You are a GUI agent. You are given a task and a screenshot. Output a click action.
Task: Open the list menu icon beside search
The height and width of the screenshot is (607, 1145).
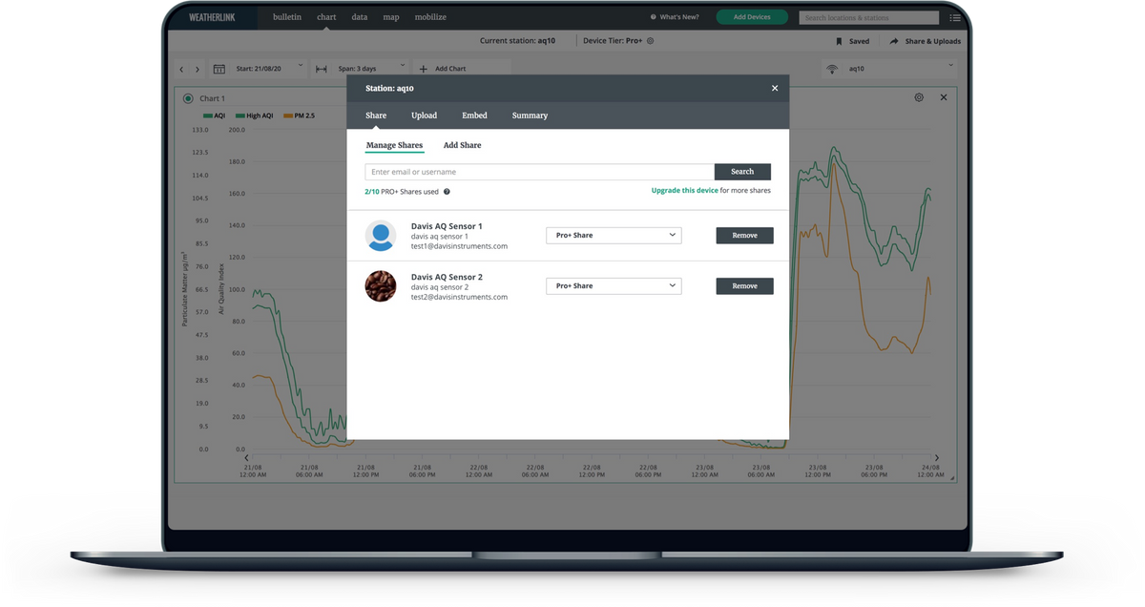pos(955,17)
